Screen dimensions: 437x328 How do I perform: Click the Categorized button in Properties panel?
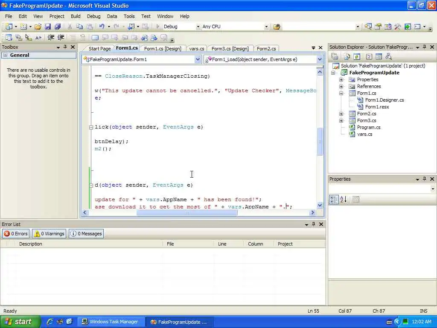334,199
